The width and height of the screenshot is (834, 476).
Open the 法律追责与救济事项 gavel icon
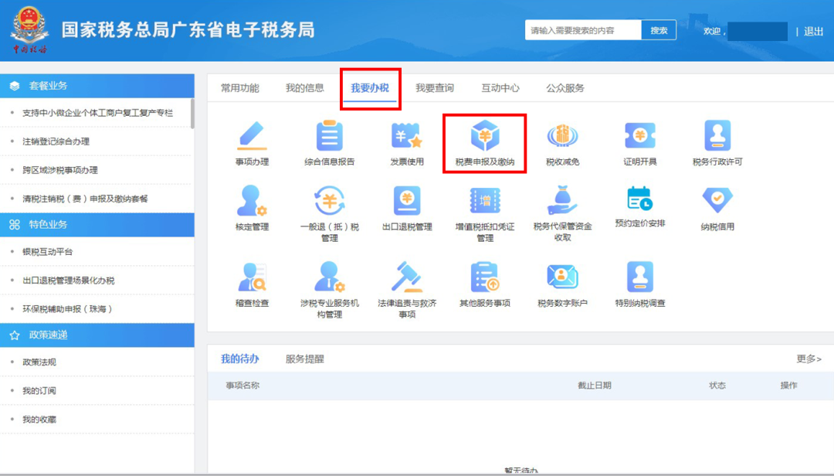[407, 277]
